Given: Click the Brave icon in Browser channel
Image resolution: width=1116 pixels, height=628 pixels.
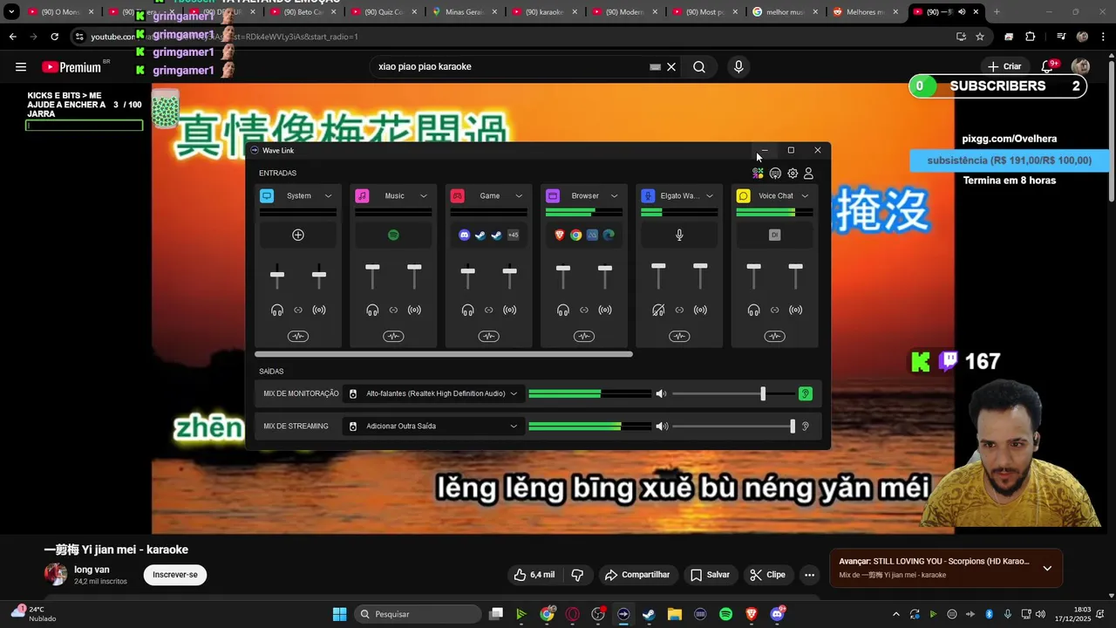Looking at the screenshot, I should point(560,235).
